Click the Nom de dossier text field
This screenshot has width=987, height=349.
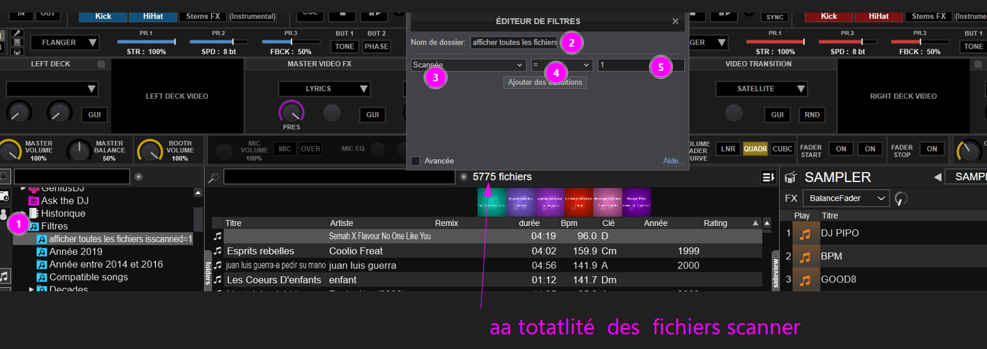(x=514, y=42)
